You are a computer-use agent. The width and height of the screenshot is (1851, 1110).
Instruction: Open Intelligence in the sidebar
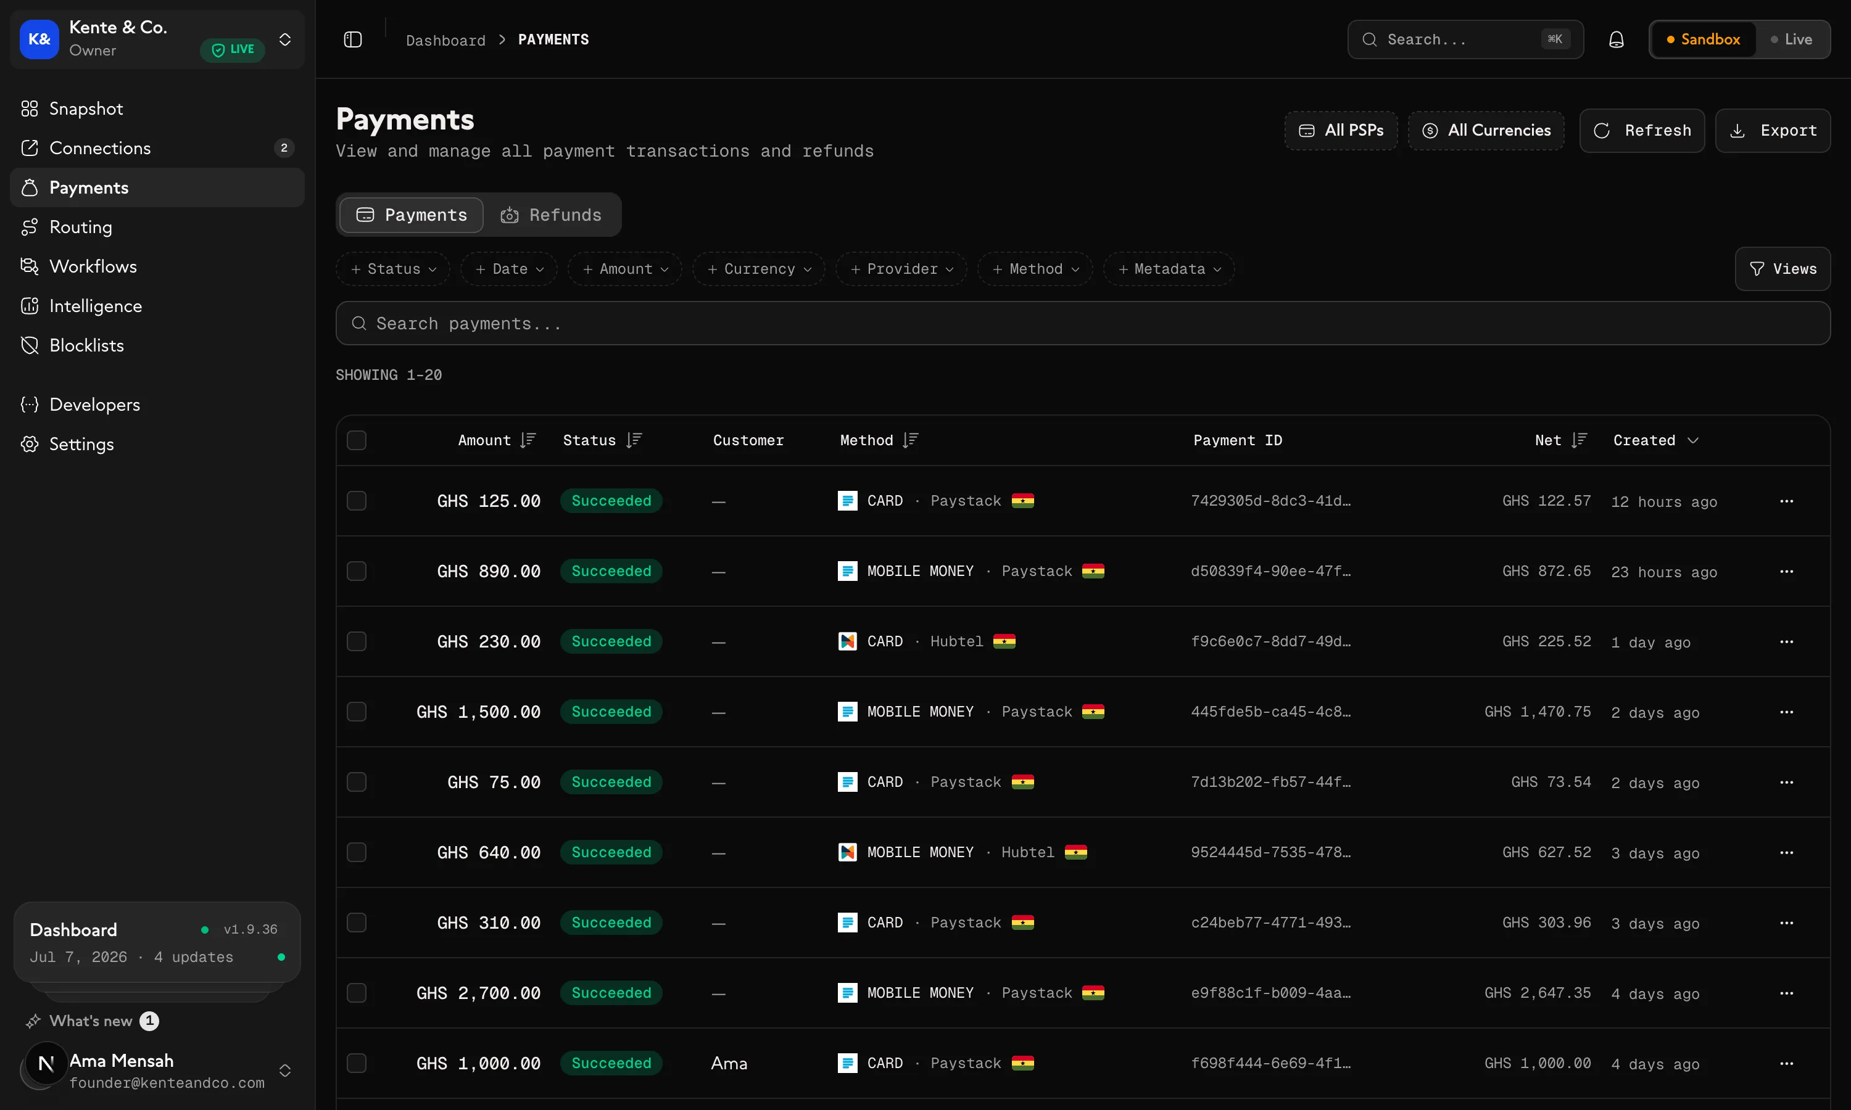click(x=157, y=306)
